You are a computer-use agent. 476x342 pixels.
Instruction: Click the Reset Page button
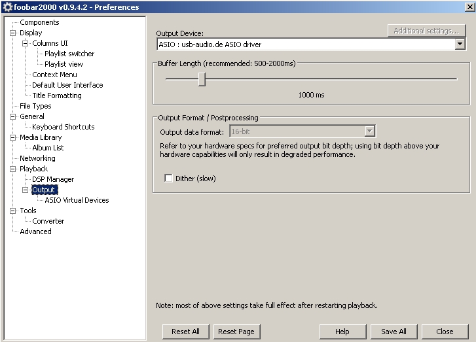tap(236, 332)
